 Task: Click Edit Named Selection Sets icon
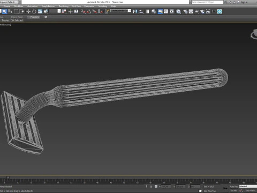(x=107, y=11)
